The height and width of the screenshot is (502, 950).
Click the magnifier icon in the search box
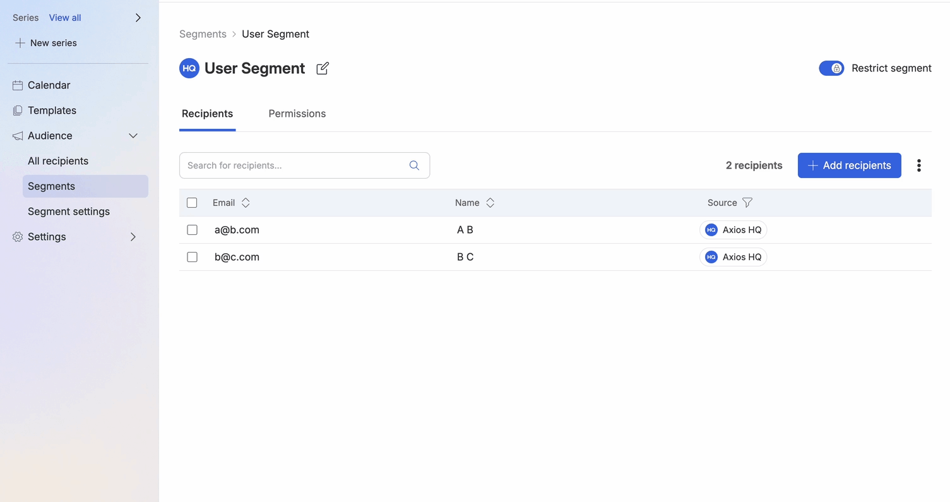pyautogui.click(x=414, y=165)
